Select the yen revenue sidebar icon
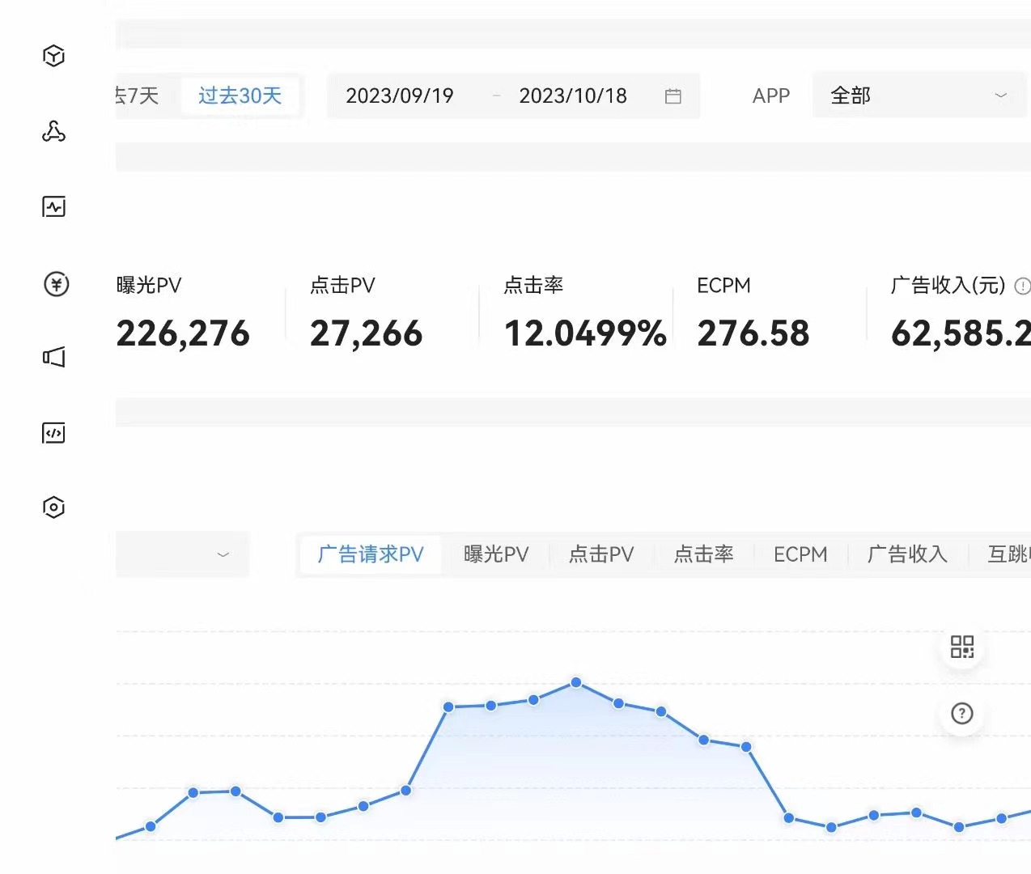 (56, 284)
